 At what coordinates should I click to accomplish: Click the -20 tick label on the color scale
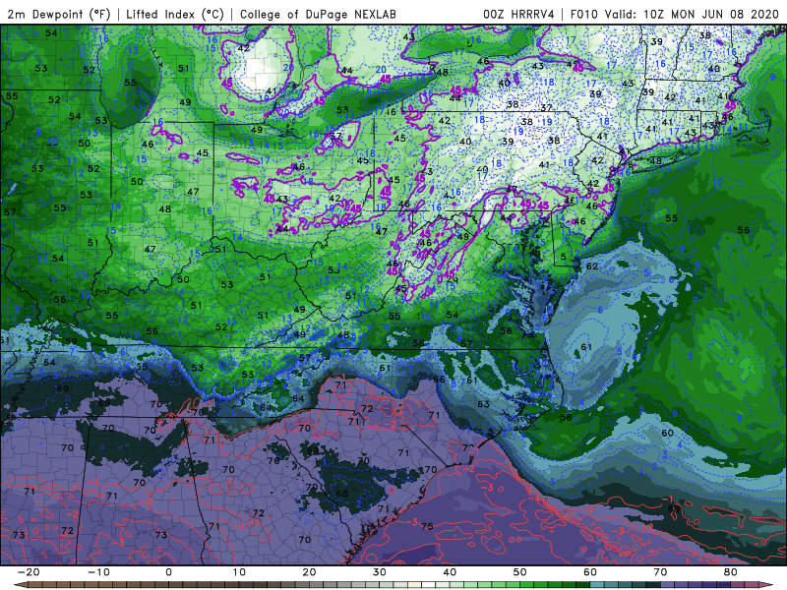[29, 572]
